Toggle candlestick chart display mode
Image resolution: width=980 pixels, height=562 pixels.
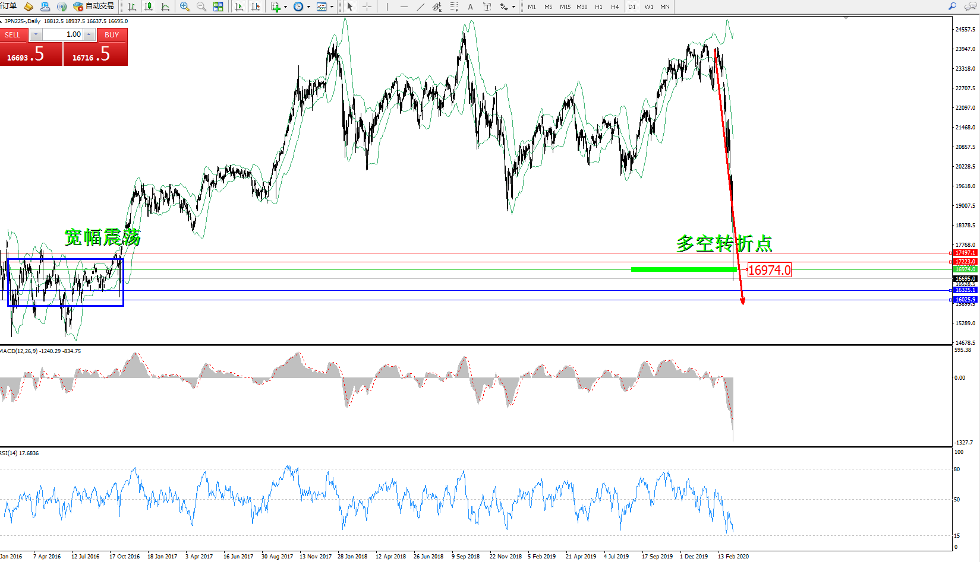pos(149,7)
